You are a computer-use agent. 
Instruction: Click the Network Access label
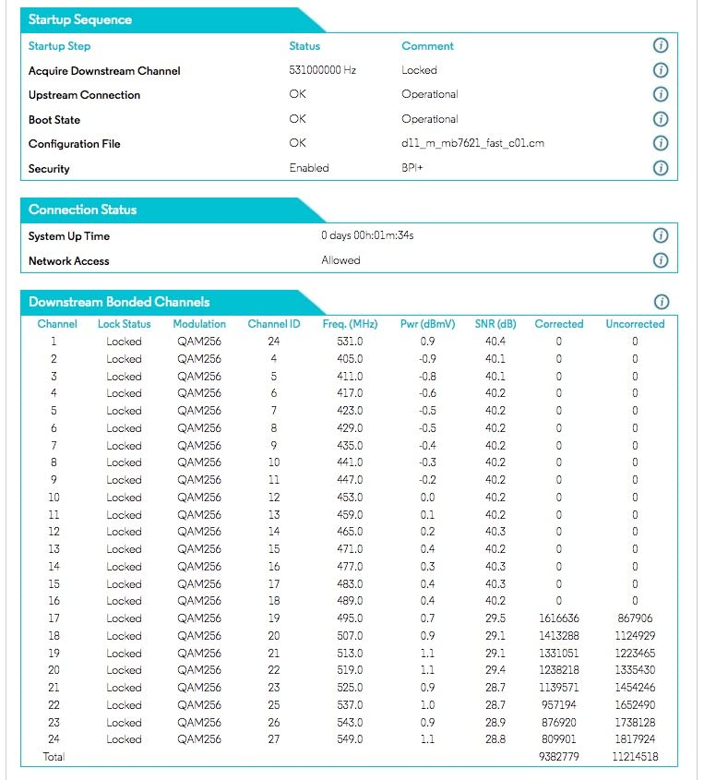(68, 260)
